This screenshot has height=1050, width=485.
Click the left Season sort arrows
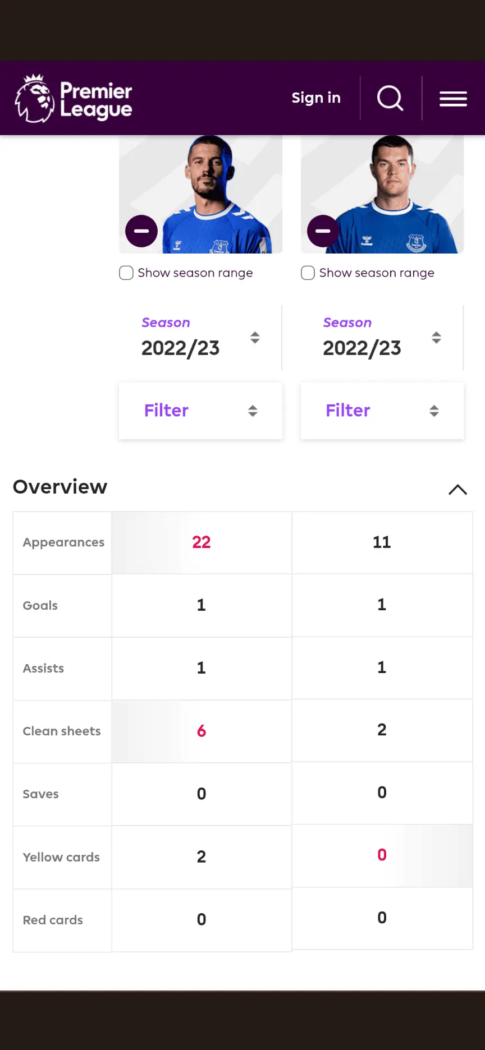pos(255,338)
